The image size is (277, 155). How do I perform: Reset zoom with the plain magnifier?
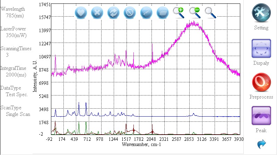click(x=210, y=12)
